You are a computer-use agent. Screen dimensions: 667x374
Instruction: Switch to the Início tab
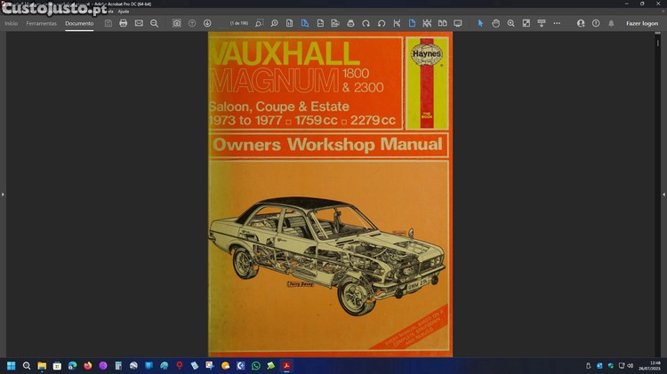click(x=11, y=23)
